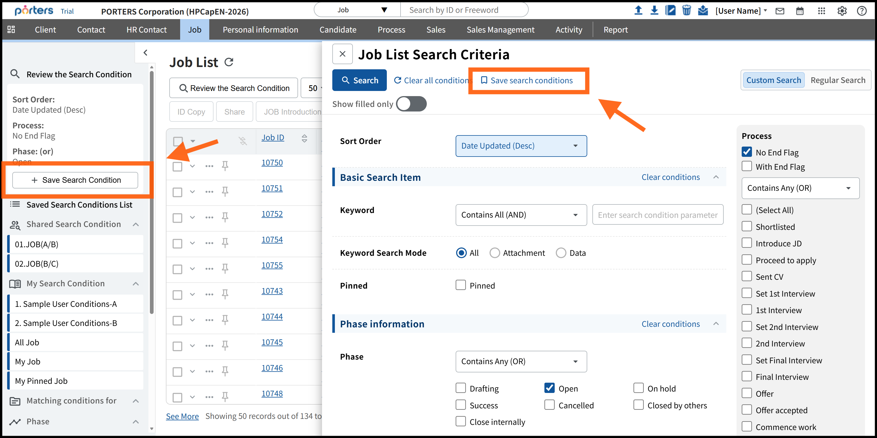Open the Keyword Contains All (AND) dropdown
Viewport: 877px width, 438px height.
(x=521, y=215)
